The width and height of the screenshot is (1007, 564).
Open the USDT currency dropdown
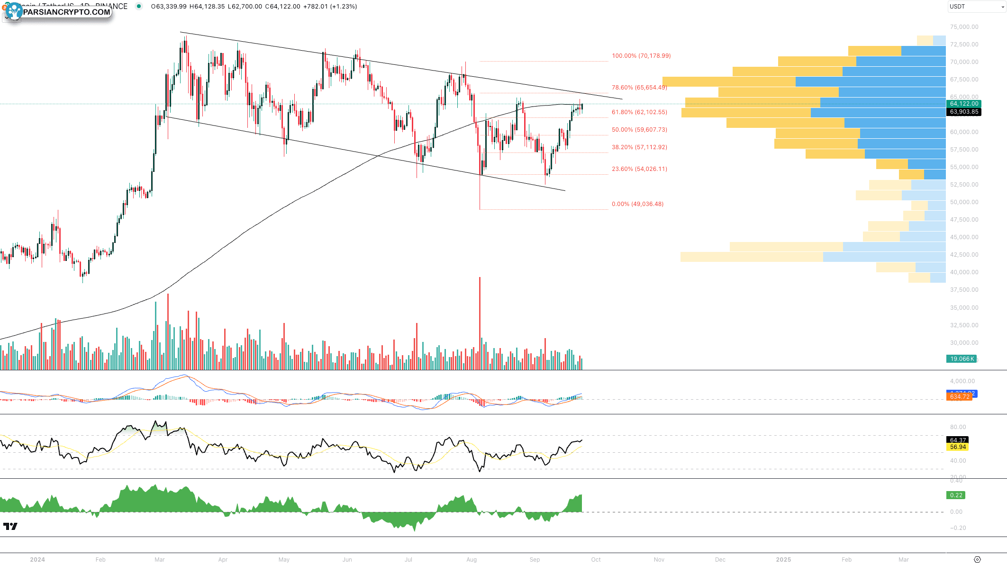click(976, 7)
